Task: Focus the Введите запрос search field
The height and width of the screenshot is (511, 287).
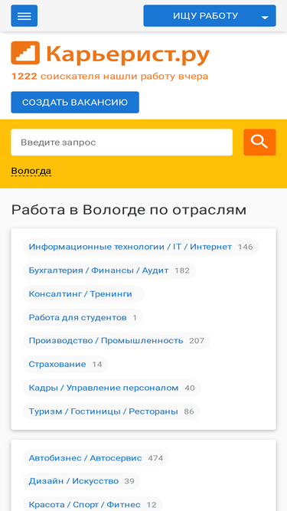Action: tap(122, 142)
